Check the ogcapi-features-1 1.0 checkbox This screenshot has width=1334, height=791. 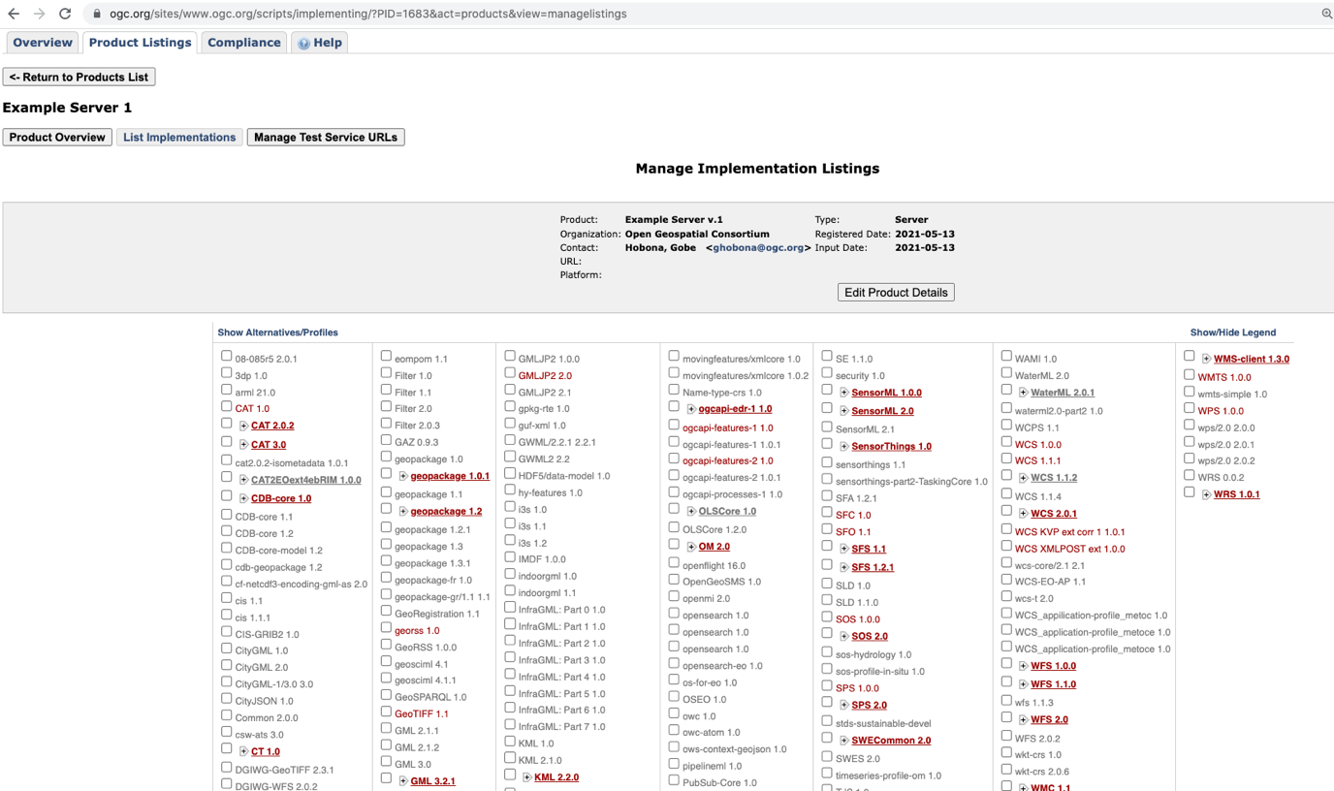(674, 426)
